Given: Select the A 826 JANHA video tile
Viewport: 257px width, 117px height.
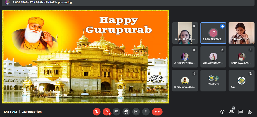Looking at the screenshot, I should point(241,33).
